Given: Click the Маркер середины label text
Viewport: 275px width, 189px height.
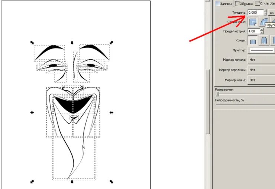Looking at the screenshot, I should 233,70.
